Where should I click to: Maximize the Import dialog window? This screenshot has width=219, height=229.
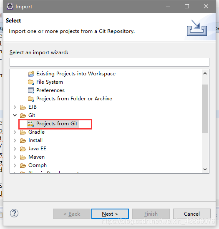[x=187, y=6]
